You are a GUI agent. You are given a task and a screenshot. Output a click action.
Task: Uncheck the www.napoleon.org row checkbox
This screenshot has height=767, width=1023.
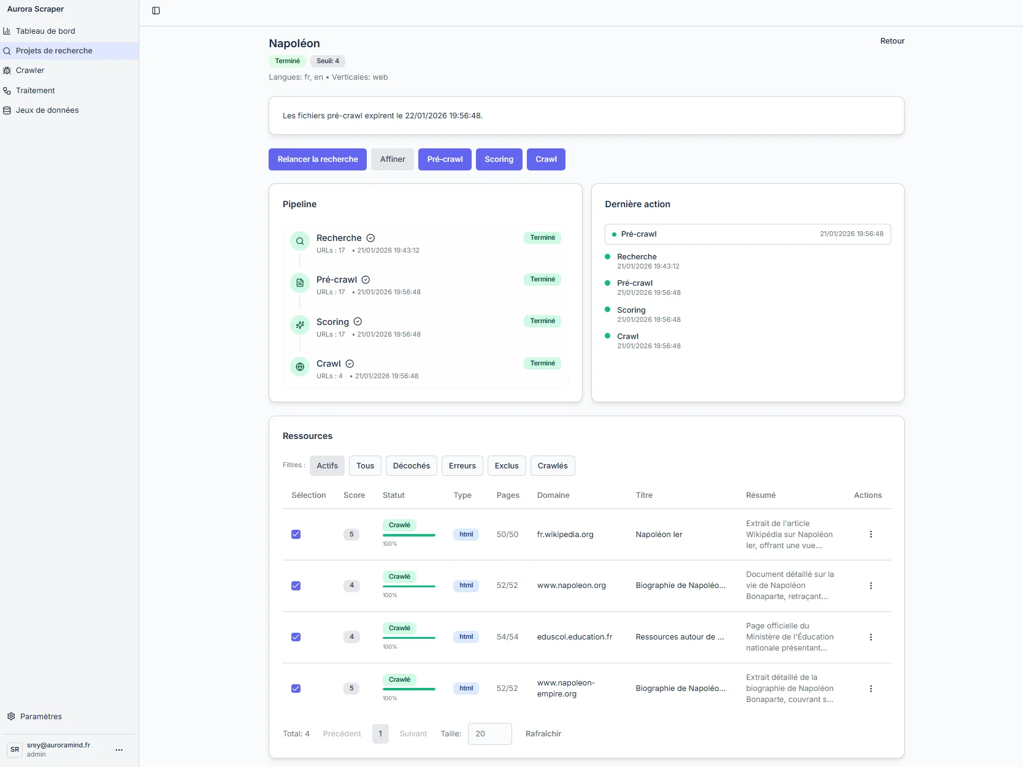click(x=296, y=586)
